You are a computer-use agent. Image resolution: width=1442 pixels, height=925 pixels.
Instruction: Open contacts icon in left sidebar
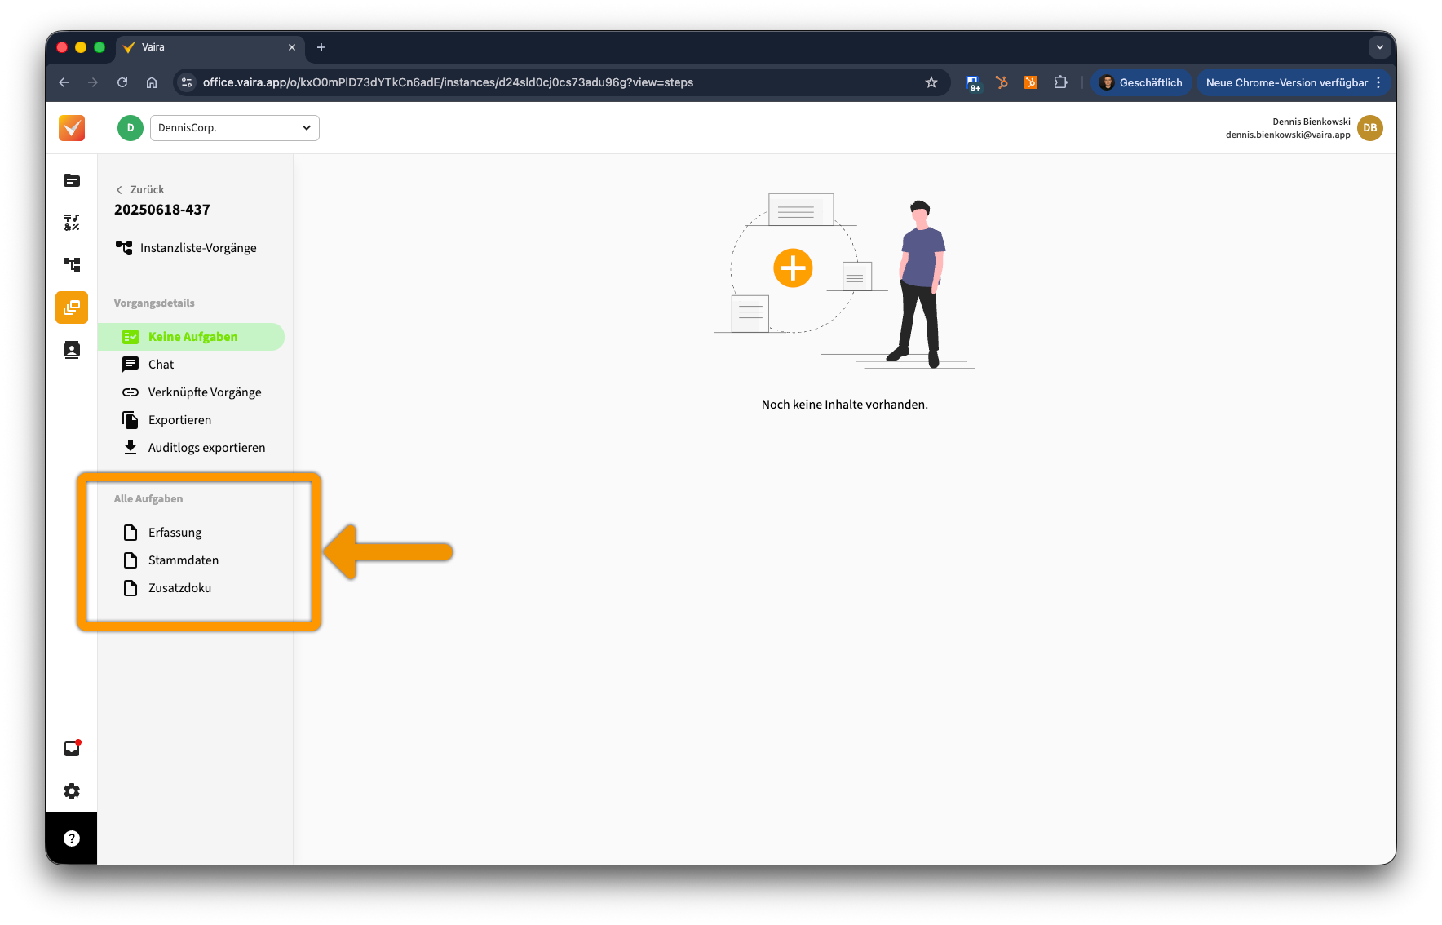tap(72, 350)
